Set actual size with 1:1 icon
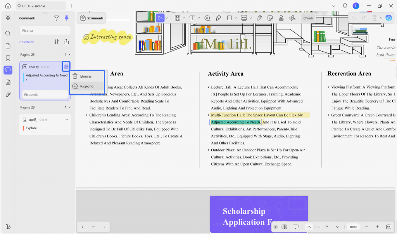The height and width of the screenshot is (234, 397). tap(388, 227)
